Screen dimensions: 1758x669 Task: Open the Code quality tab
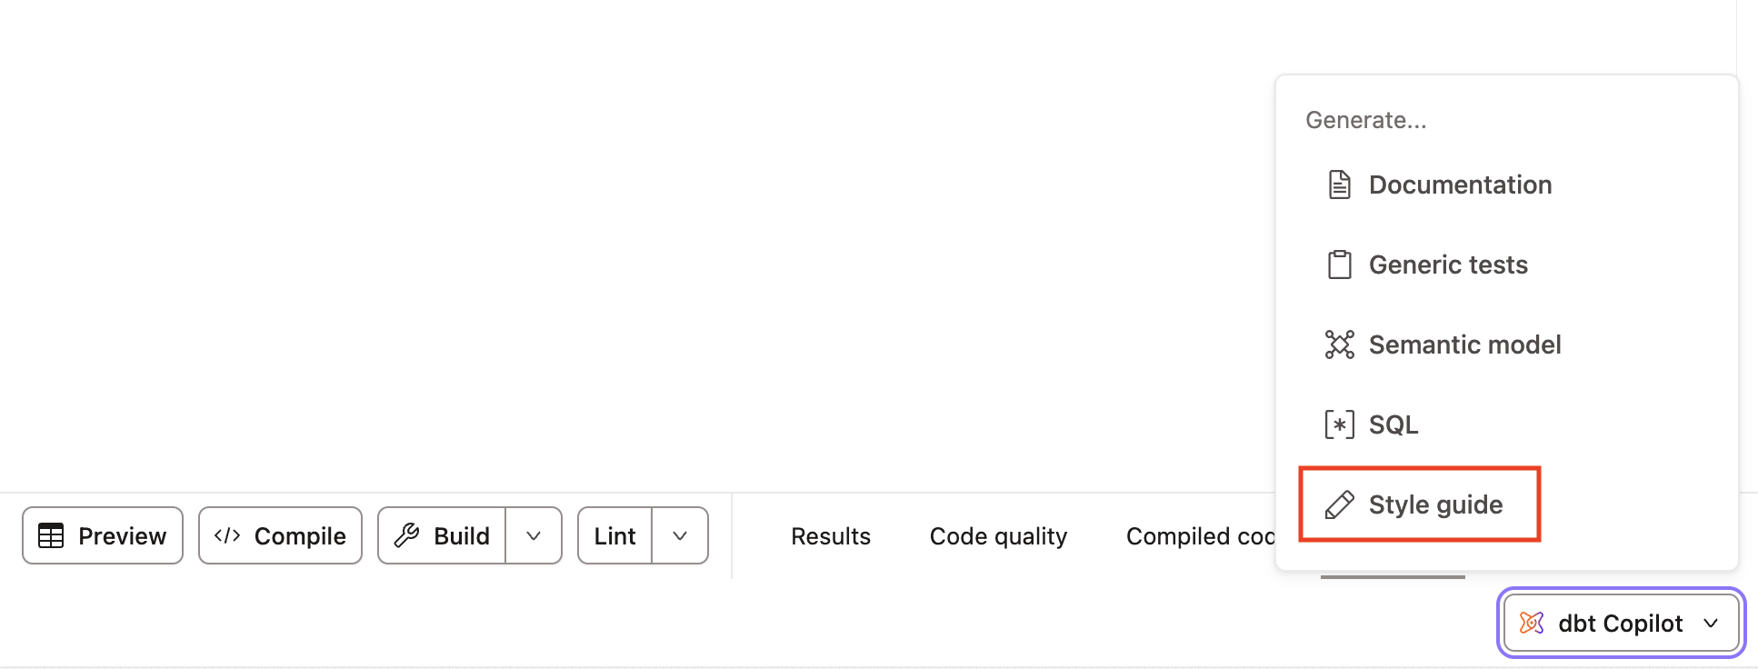997,535
